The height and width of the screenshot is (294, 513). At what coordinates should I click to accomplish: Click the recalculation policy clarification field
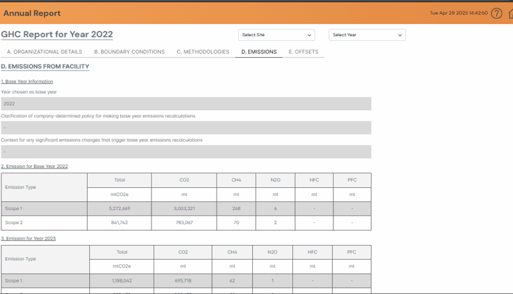pyautogui.click(x=186, y=128)
